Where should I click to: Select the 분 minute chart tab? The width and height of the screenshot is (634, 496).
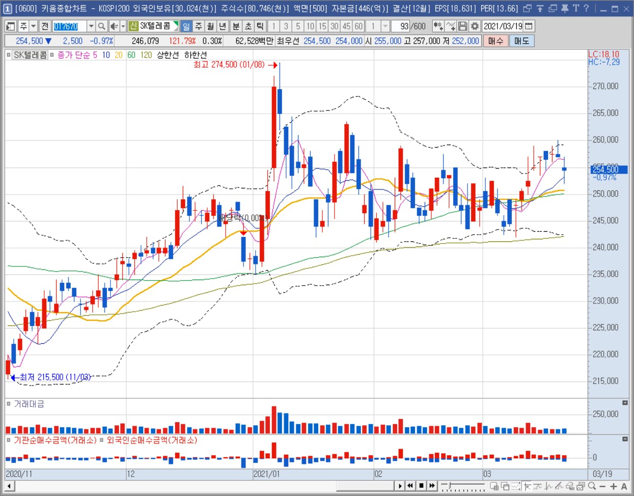(236, 26)
